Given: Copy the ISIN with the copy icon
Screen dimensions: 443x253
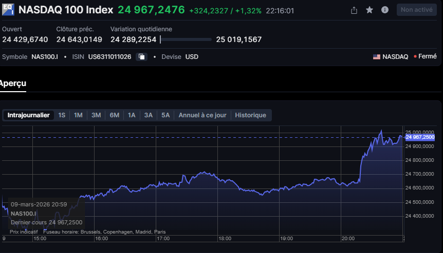Looking at the screenshot, I should click(141, 57).
